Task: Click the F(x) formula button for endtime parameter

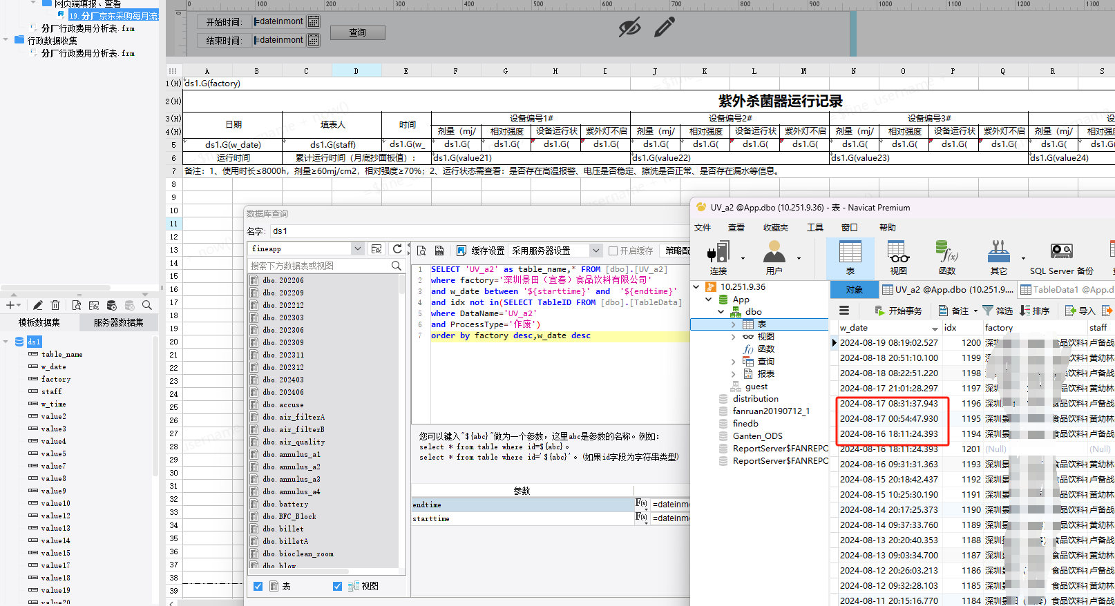Action: click(x=641, y=504)
